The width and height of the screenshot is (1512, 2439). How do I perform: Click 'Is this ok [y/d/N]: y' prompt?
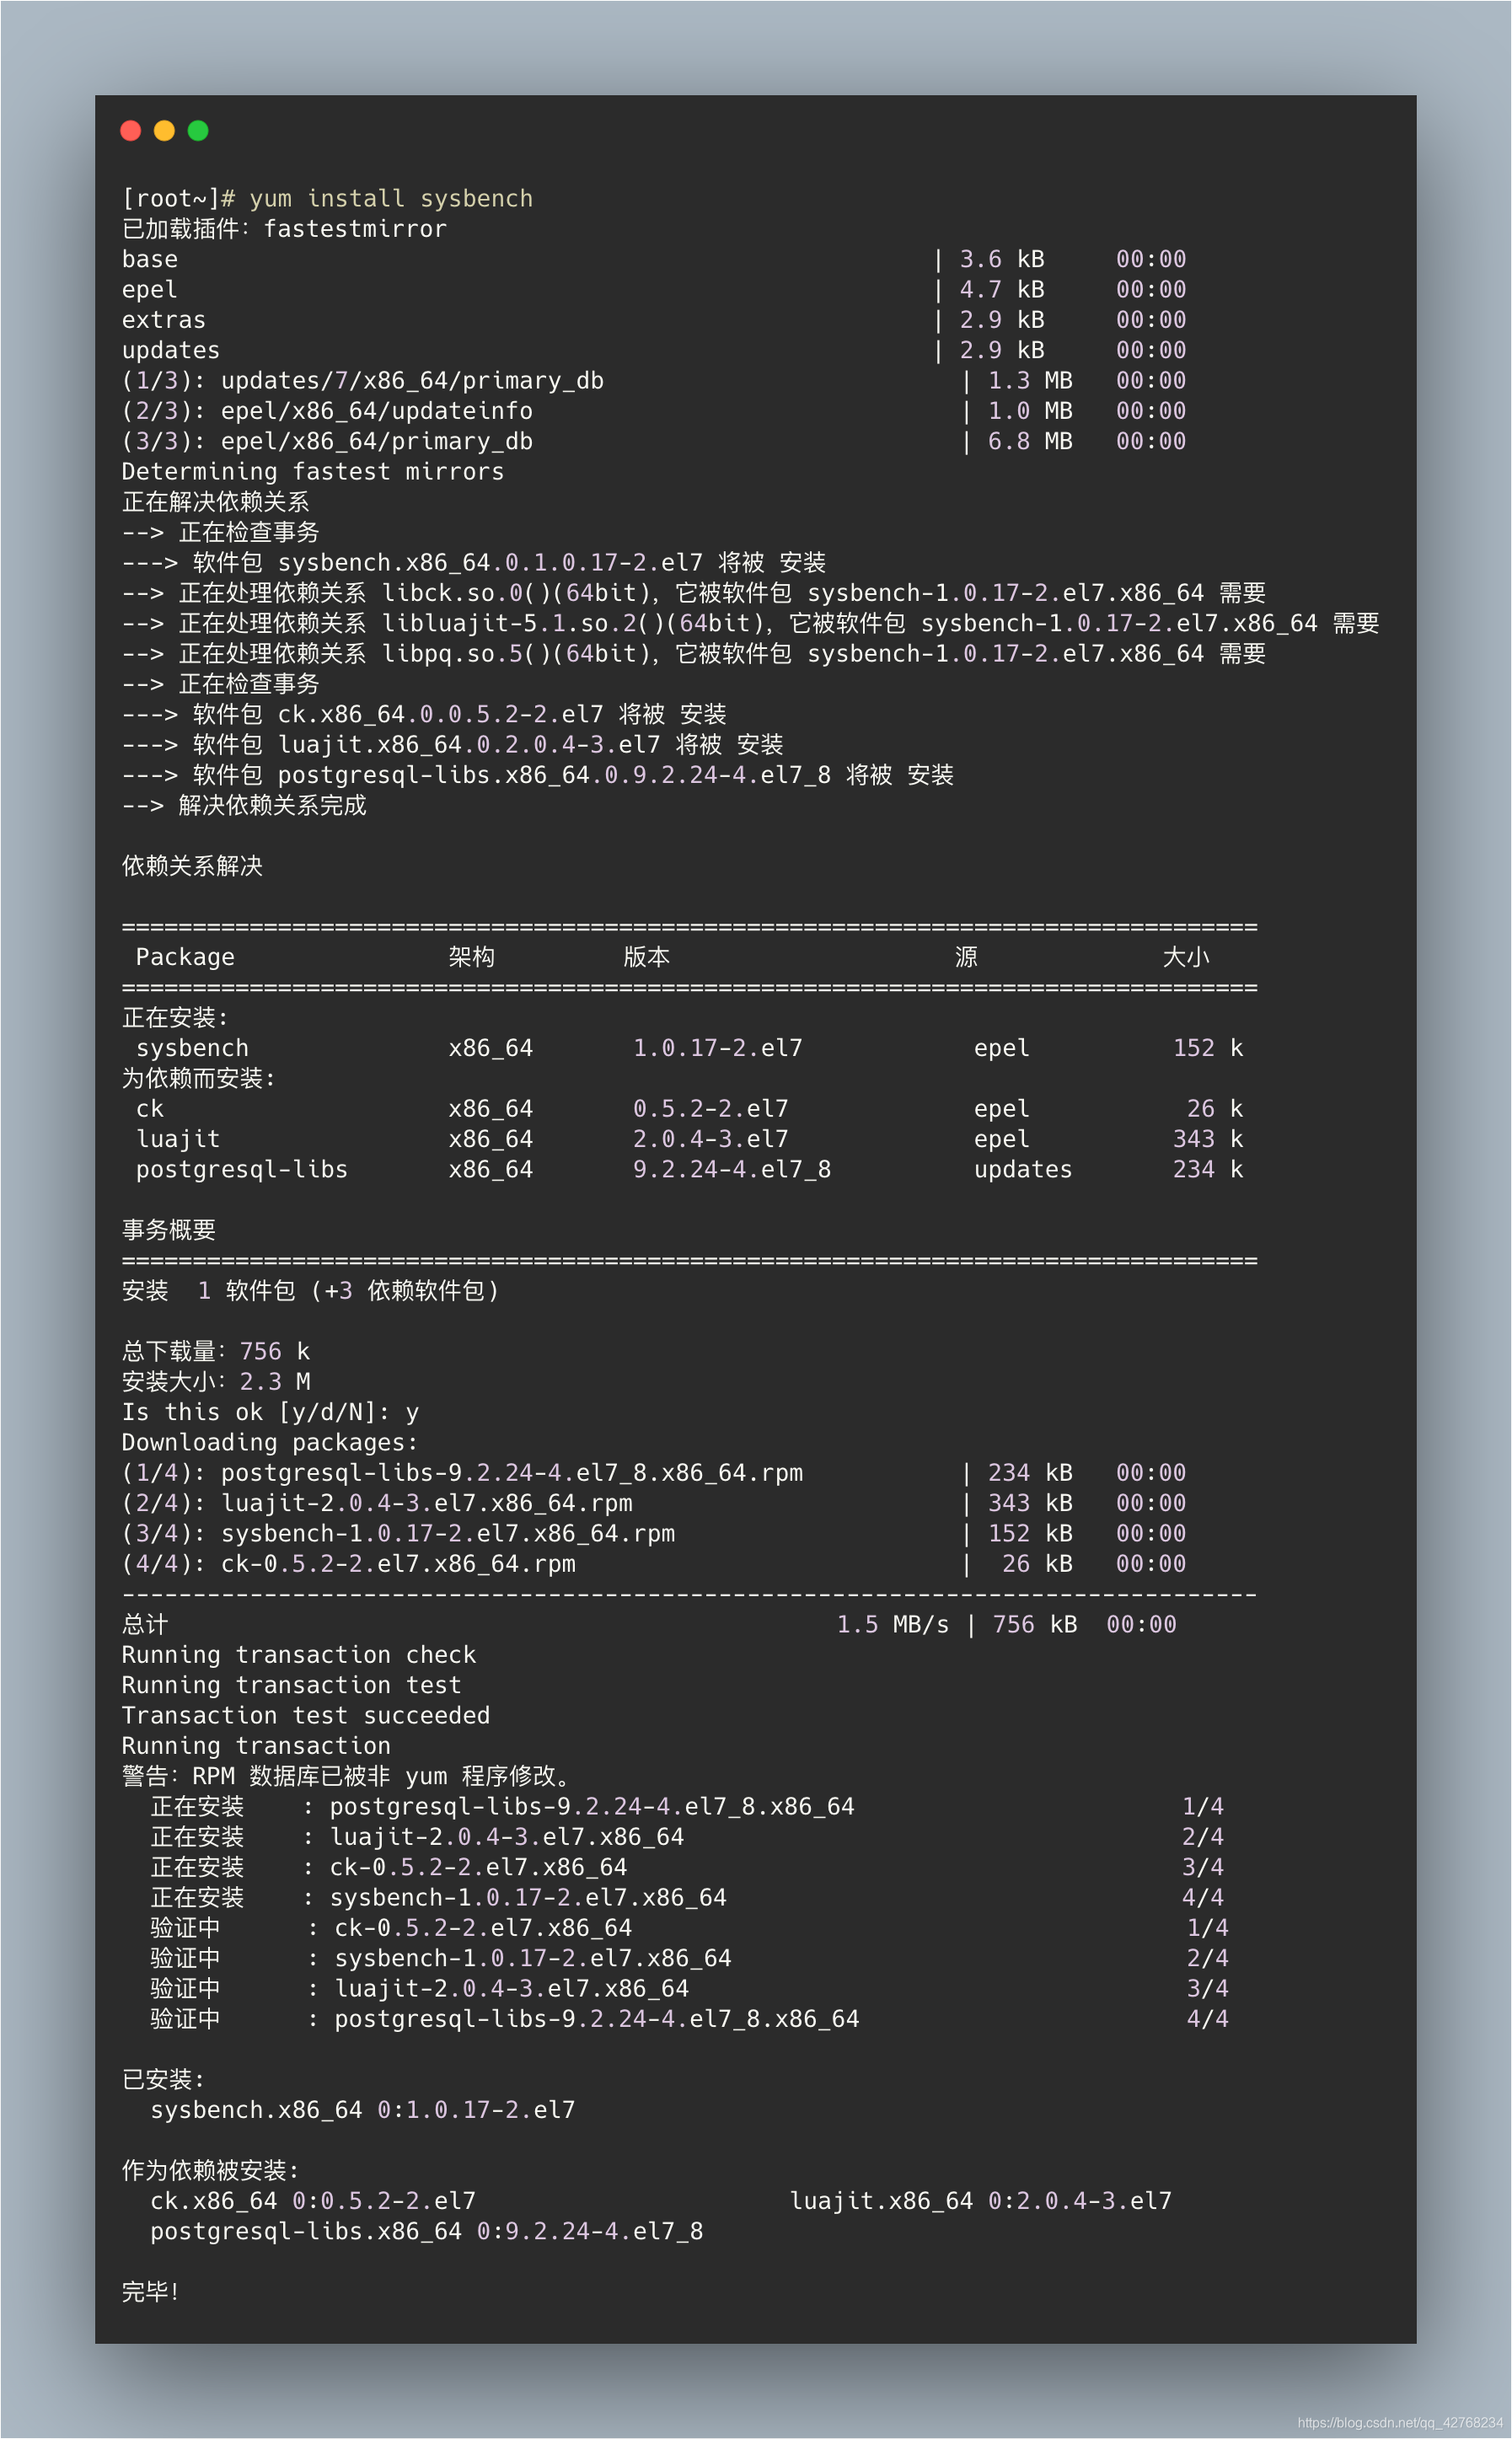[x=270, y=1412]
